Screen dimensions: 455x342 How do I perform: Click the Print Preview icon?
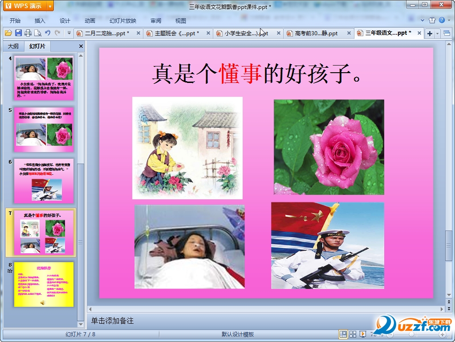[38, 33]
